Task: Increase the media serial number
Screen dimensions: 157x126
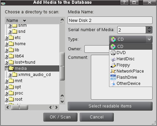Action: coord(149,28)
